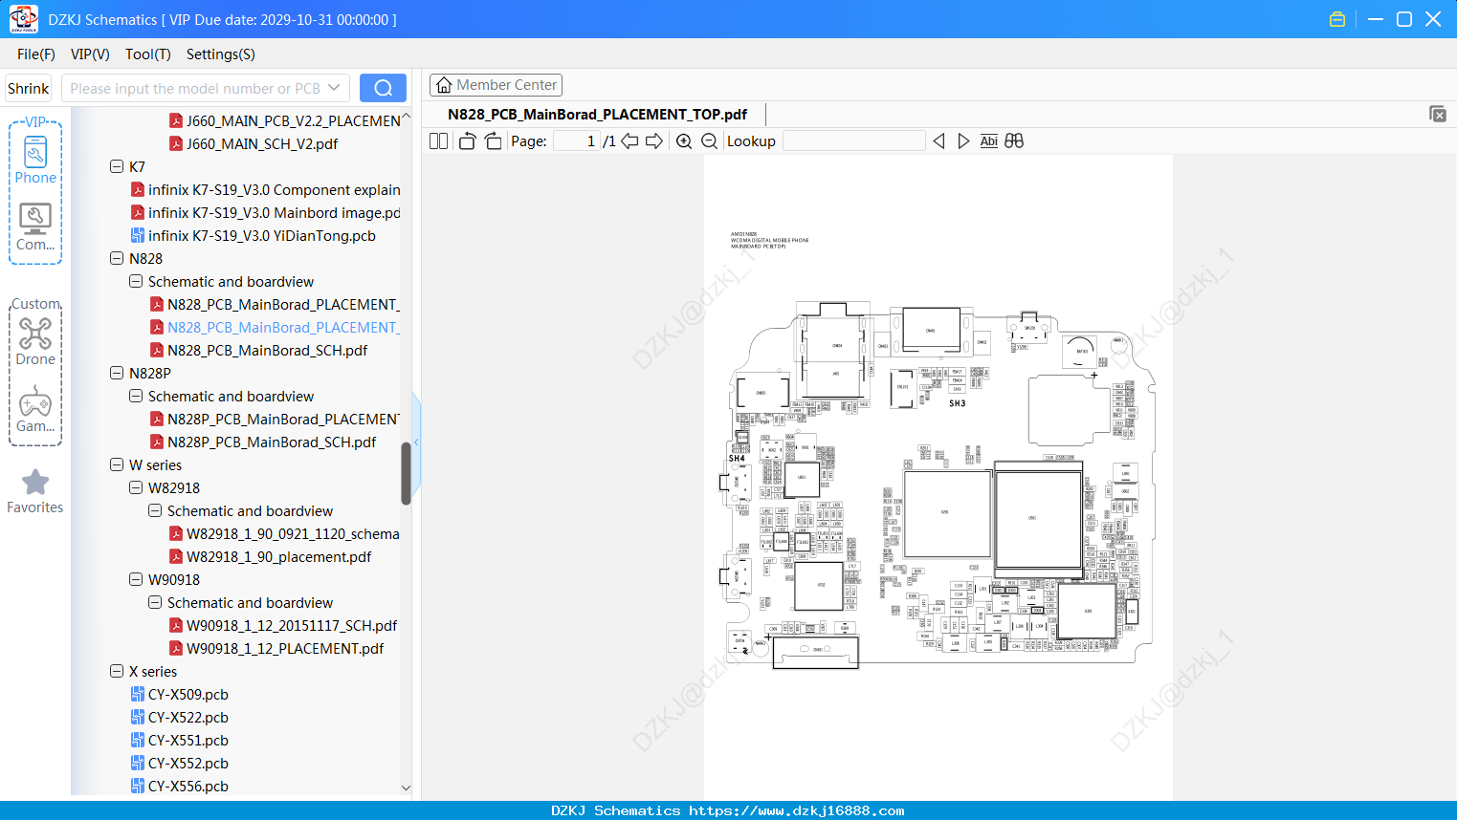
Task: Open W90918_1_12_20151117_SCH.pdf
Action: tap(283, 625)
